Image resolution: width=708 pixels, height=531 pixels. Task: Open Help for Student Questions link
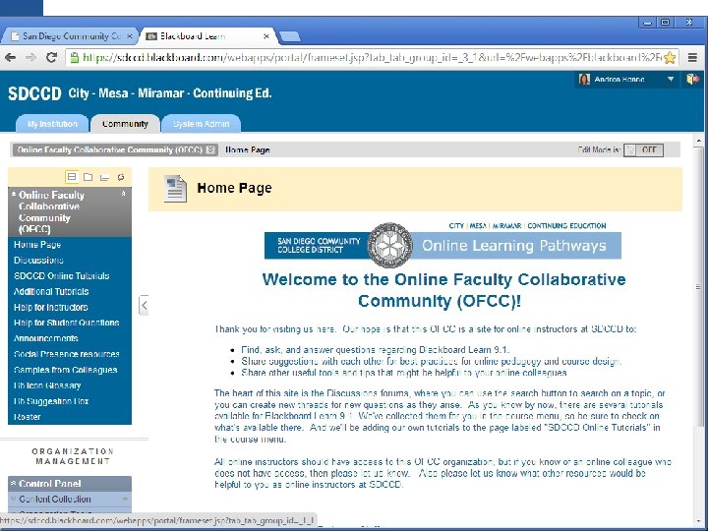click(x=67, y=323)
